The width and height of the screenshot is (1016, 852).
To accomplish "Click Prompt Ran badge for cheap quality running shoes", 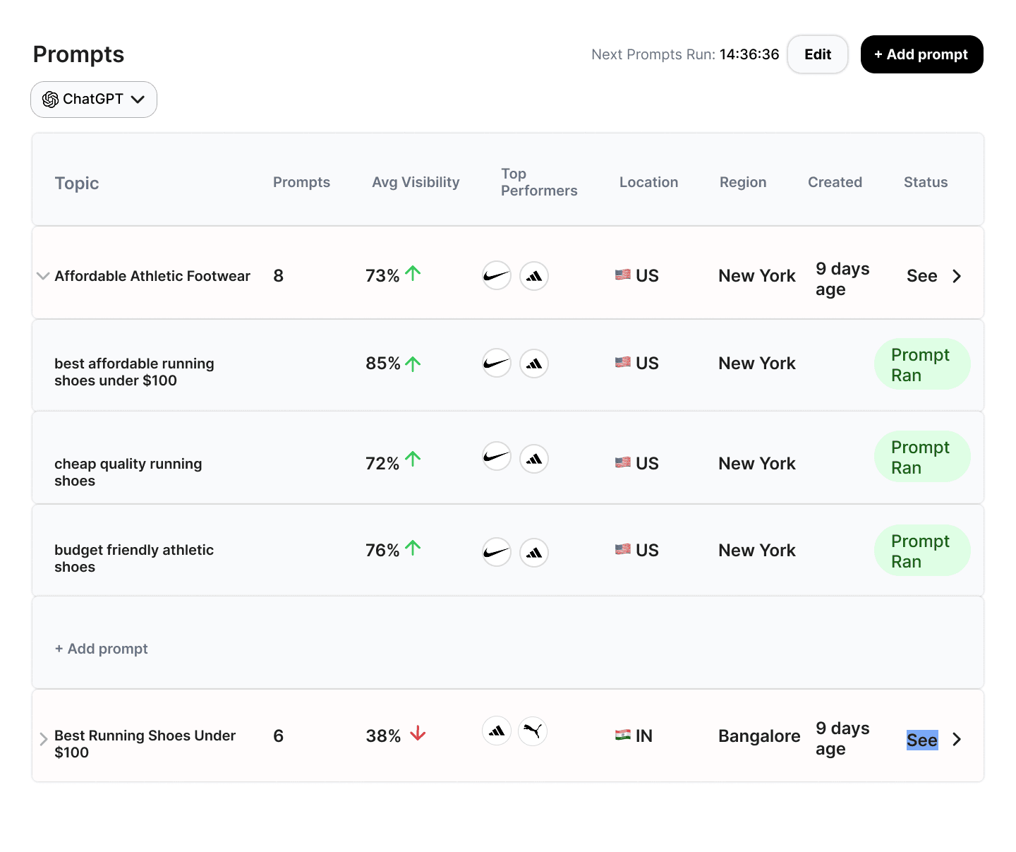I will tap(922, 457).
